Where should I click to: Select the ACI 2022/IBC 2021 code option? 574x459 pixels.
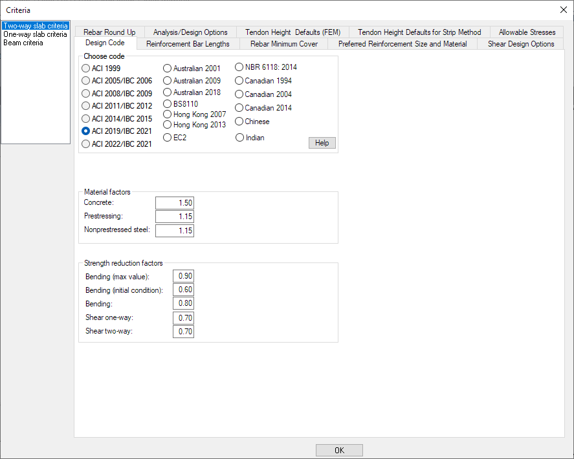click(86, 144)
